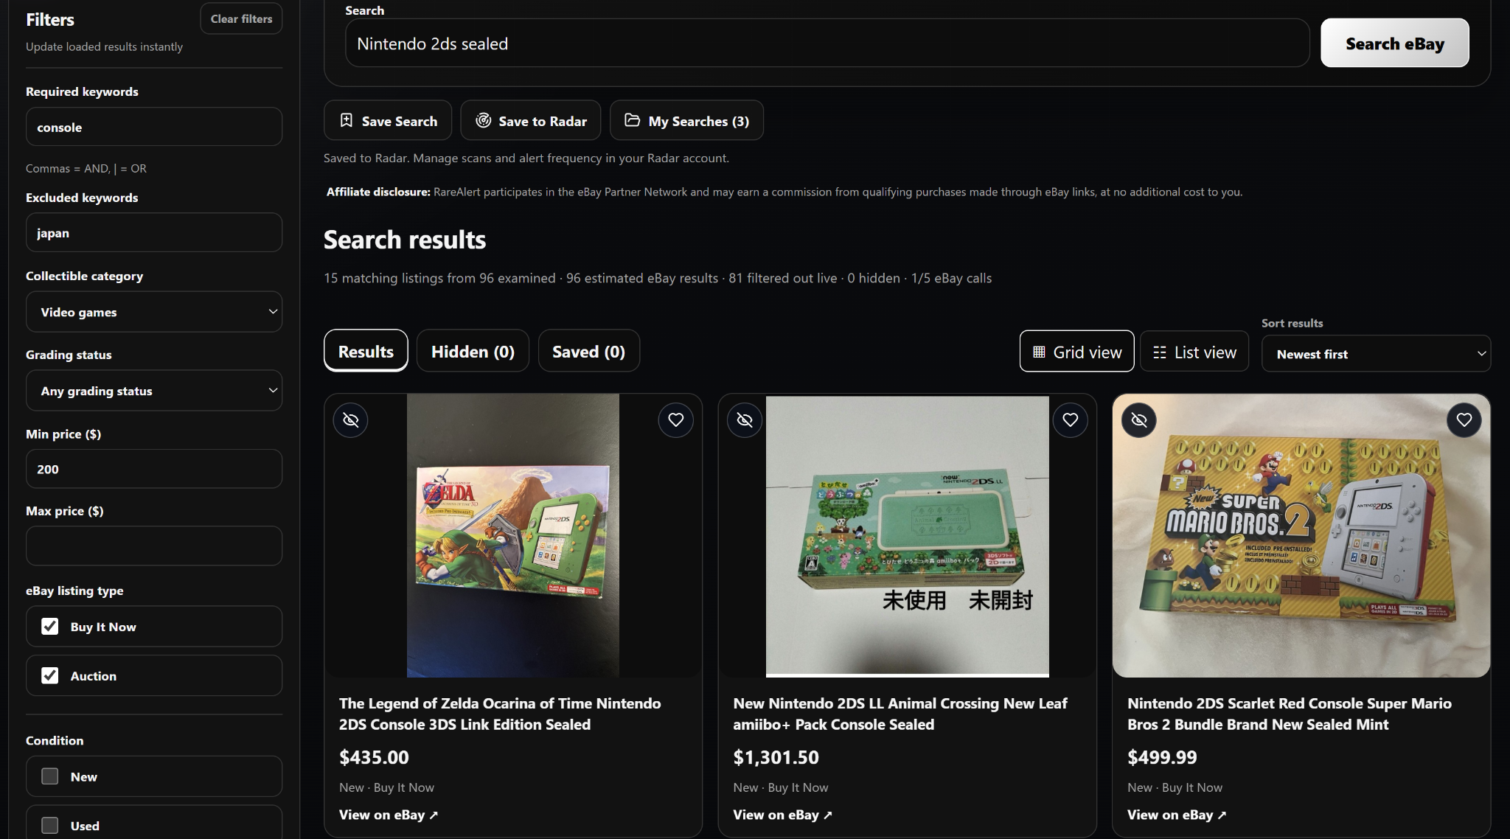The height and width of the screenshot is (839, 1510).
Task: Heart the Scarlet Red Mario Bros 2 listing
Action: point(1464,419)
